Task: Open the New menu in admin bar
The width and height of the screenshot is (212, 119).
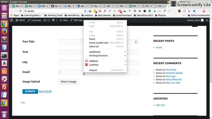Action: pyautogui.click(x=64, y=20)
